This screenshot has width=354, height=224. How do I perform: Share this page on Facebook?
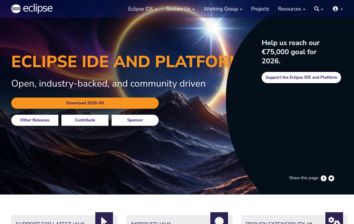[324, 178]
